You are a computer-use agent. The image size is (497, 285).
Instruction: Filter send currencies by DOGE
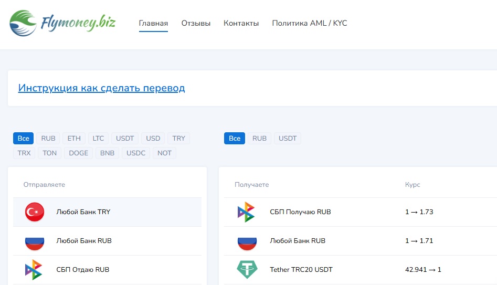(79, 153)
